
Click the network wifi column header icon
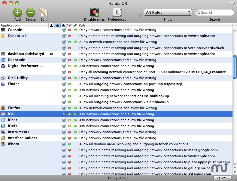click(69, 26)
